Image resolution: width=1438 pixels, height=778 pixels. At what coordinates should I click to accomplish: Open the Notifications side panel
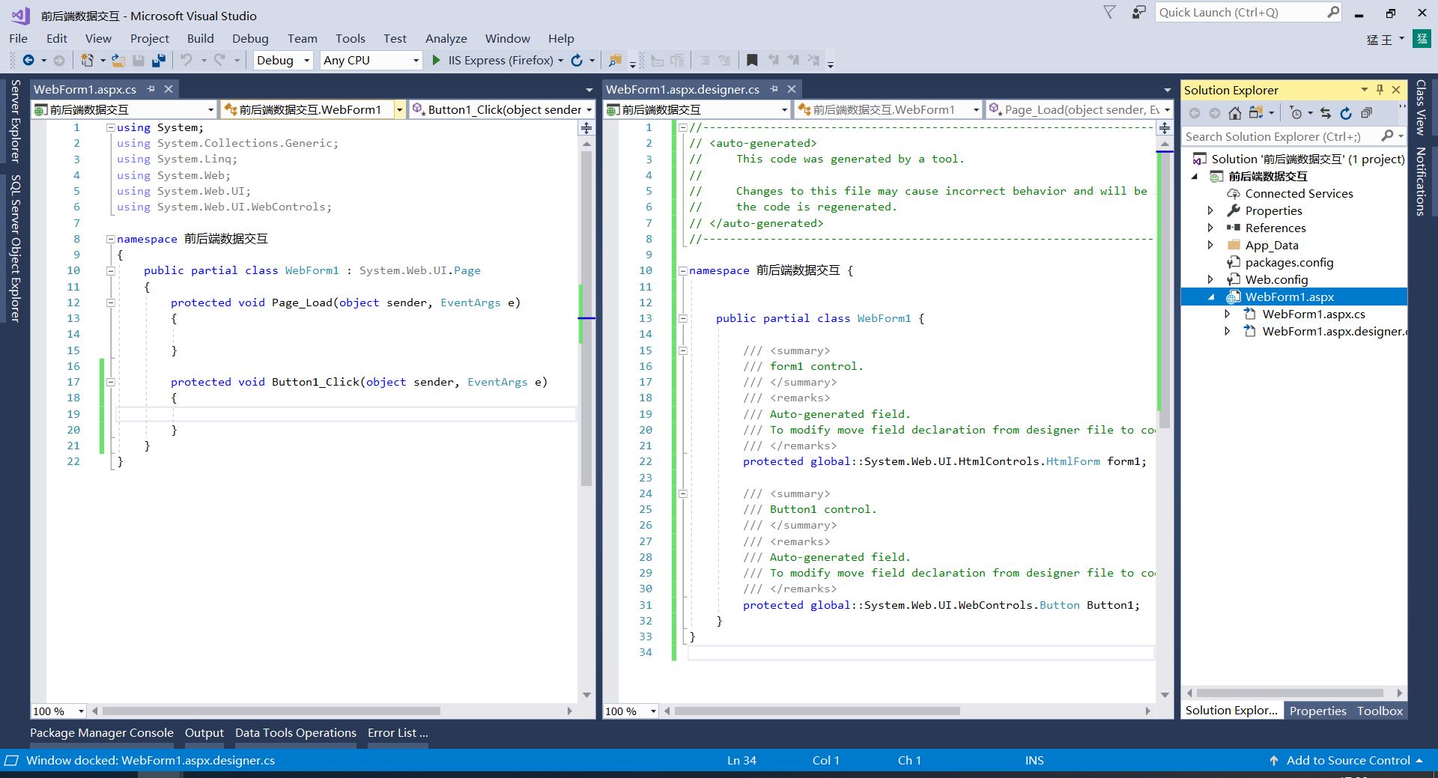1420,181
